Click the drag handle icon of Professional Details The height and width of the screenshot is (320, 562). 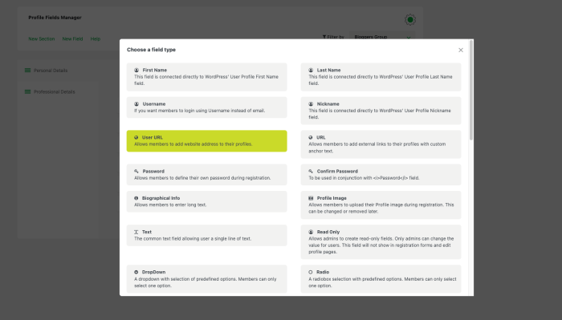pyautogui.click(x=27, y=92)
